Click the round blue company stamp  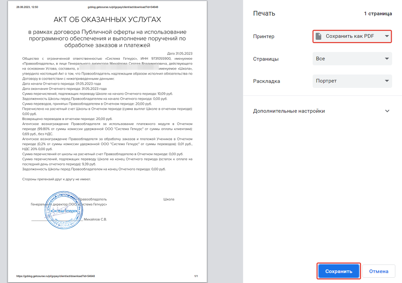tap(64, 210)
